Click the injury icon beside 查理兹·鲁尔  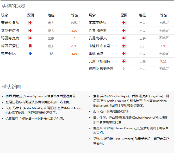point(30,23)
